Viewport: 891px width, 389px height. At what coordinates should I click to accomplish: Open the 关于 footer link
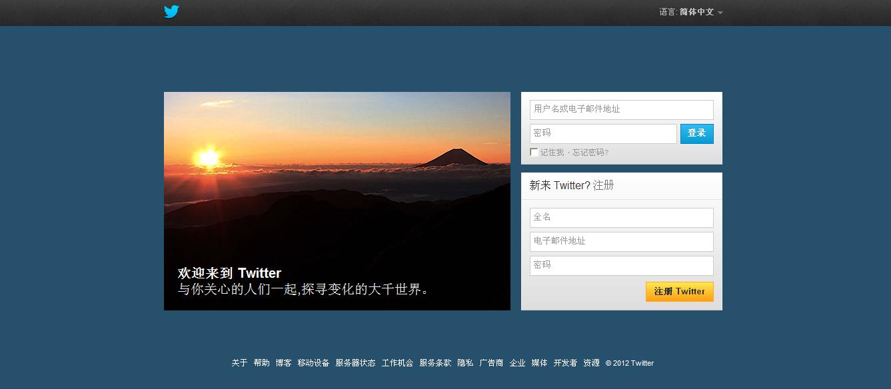[239, 363]
